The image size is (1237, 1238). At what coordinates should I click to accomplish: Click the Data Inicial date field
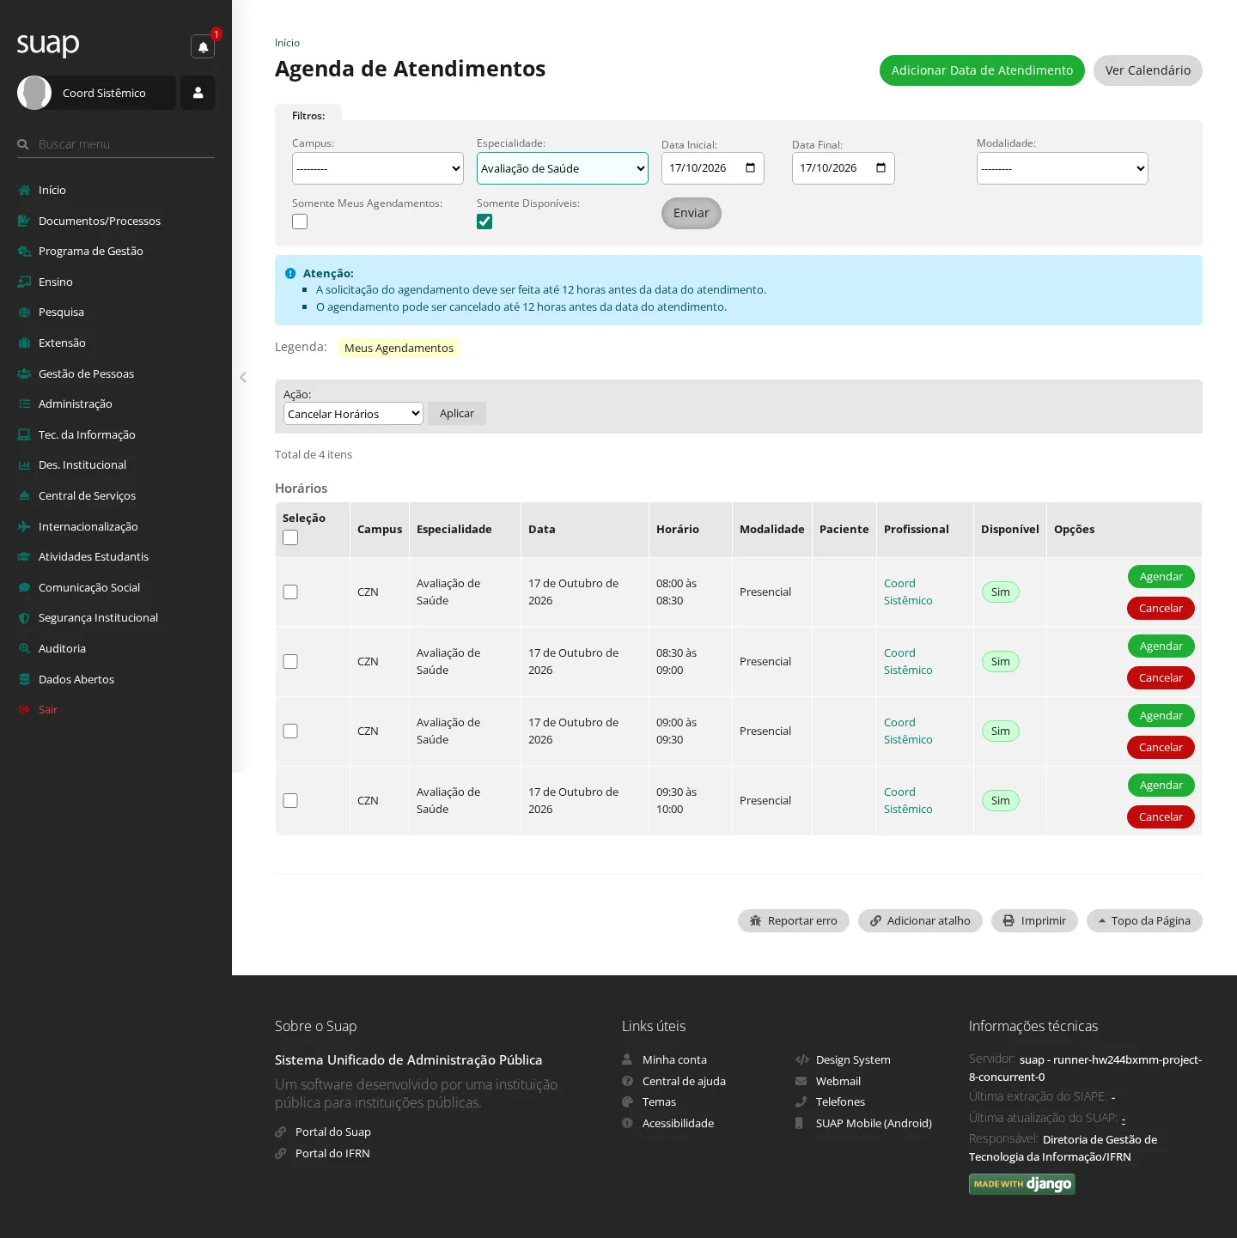(x=713, y=168)
